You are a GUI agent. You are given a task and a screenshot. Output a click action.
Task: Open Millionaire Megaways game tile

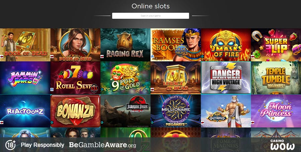(176, 111)
